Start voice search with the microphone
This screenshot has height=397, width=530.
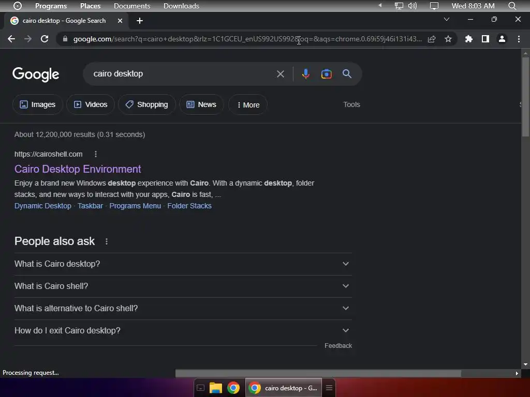[x=305, y=74]
